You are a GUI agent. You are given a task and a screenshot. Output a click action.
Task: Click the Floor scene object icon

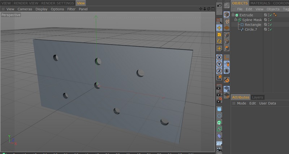219,143
